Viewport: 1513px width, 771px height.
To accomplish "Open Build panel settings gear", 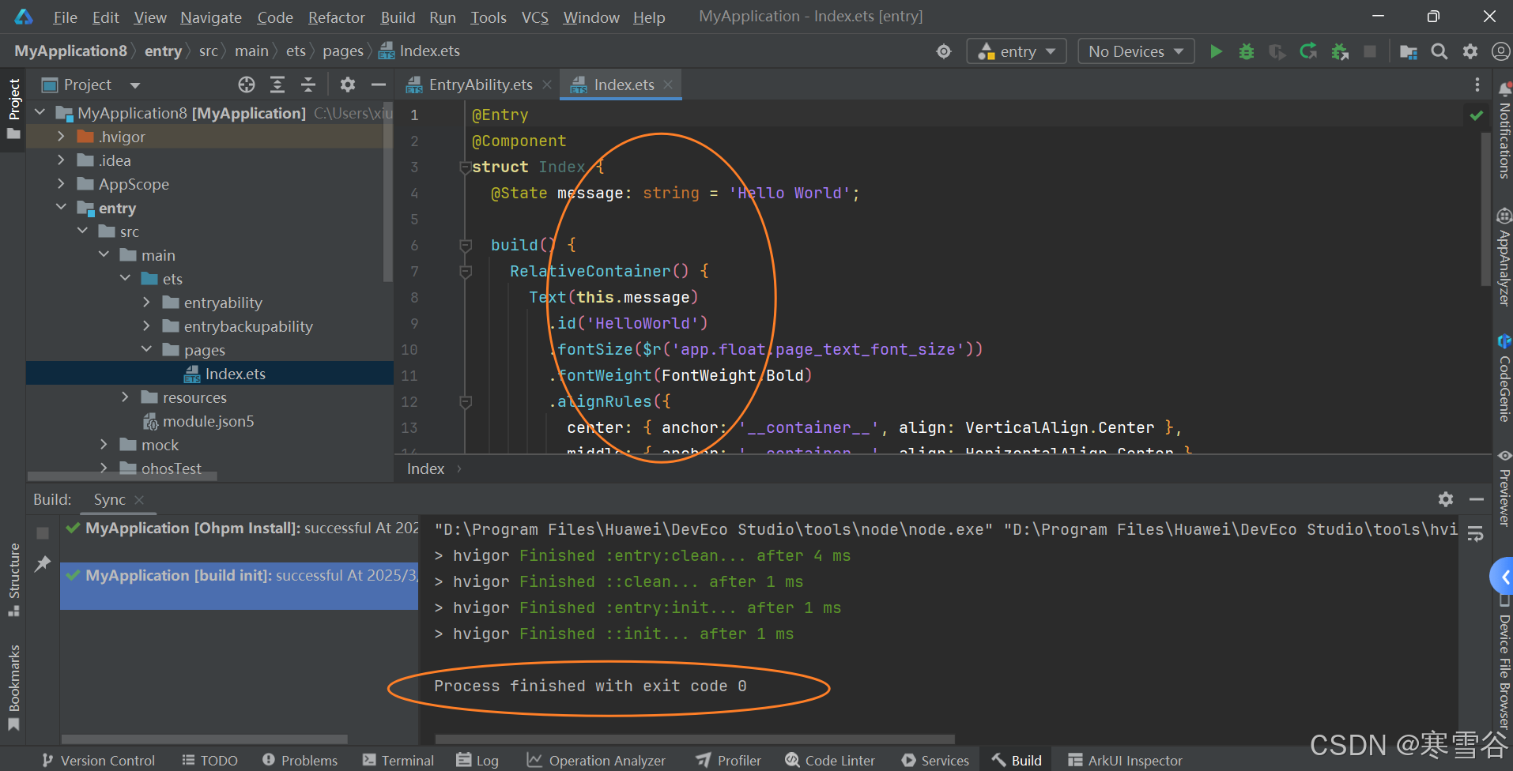I will pyautogui.click(x=1446, y=499).
